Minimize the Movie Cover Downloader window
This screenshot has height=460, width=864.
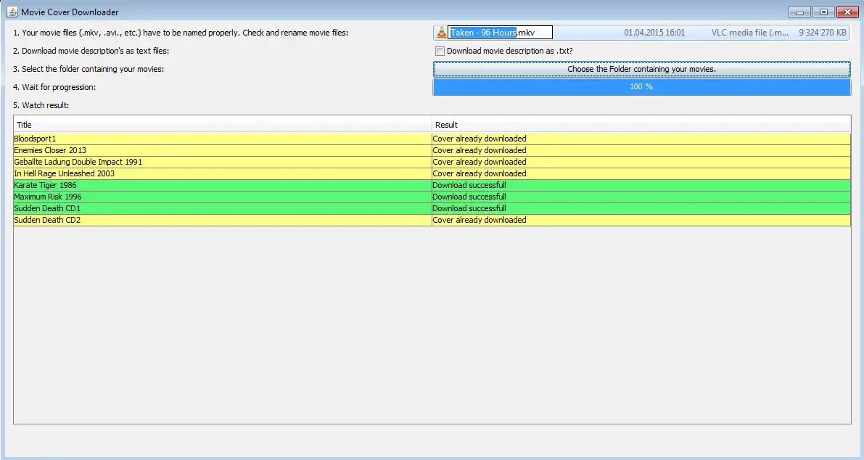tap(799, 12)
